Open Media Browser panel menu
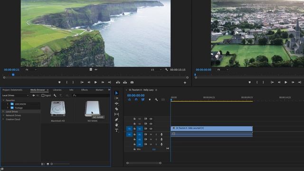The height and width of the screenshot is (171, 304). coord(47,90)
